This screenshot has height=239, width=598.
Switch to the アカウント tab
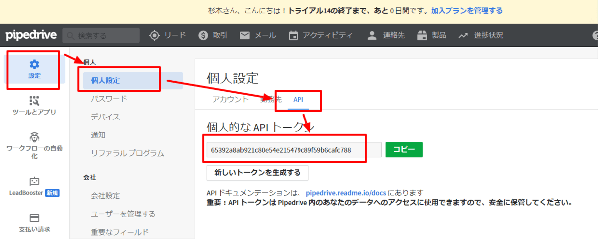click(230, 99)
